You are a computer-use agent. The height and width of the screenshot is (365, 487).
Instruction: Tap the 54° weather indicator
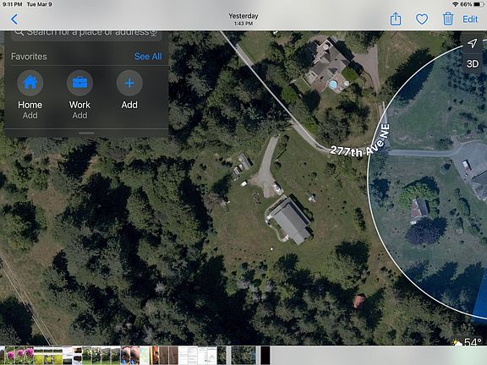click(x=467, y=342)
